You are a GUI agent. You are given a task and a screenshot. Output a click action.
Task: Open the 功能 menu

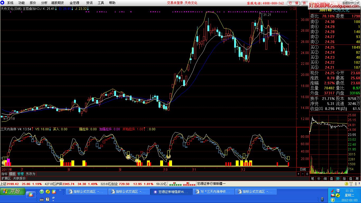22,3
